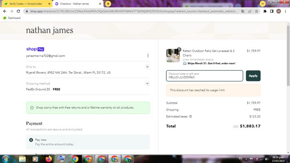Launch media player from the taskbar
290x163 pixels.
35,159
